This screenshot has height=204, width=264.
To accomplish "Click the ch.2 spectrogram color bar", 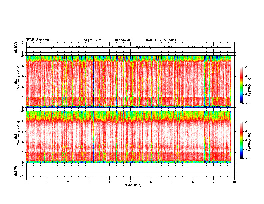I will (x=241, y=140).
